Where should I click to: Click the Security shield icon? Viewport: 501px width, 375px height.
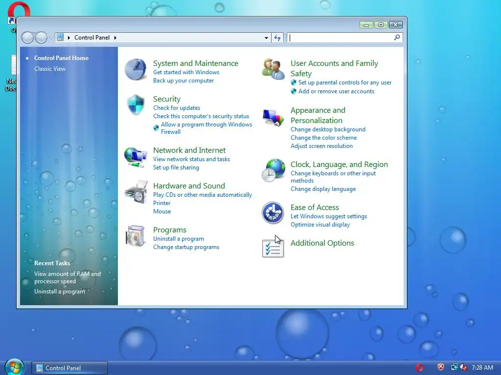coord(136,104)
